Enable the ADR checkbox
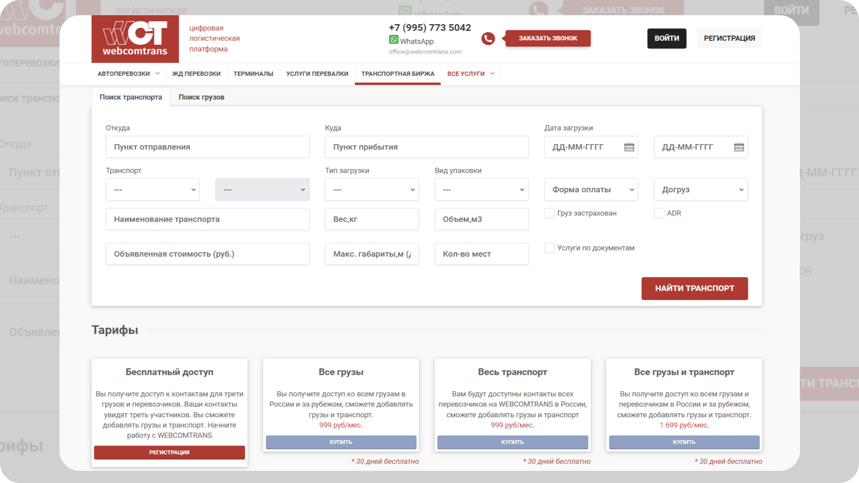The height and width of the screenshot is (483, 859). click(659, 213)
